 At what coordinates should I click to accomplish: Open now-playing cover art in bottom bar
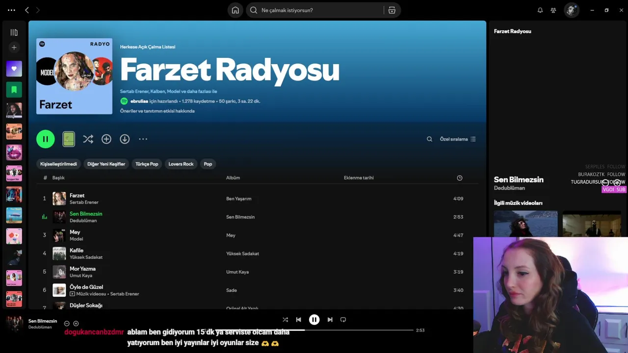click(x=14, y=324)
